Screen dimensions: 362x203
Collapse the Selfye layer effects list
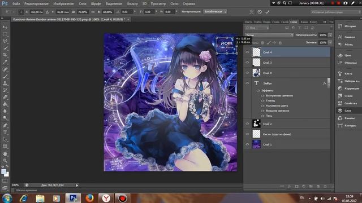point(329,83)
